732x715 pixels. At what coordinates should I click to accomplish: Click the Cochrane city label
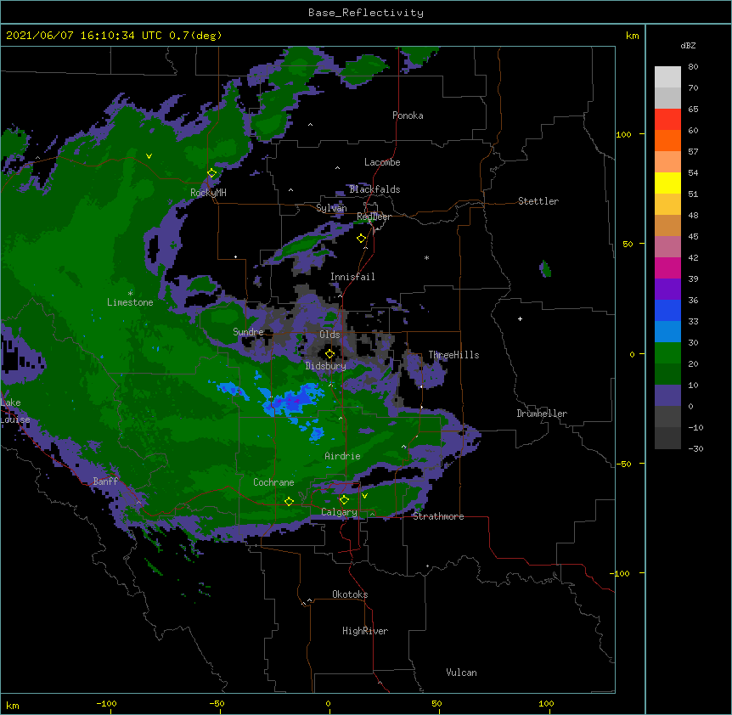pos(273,482)
